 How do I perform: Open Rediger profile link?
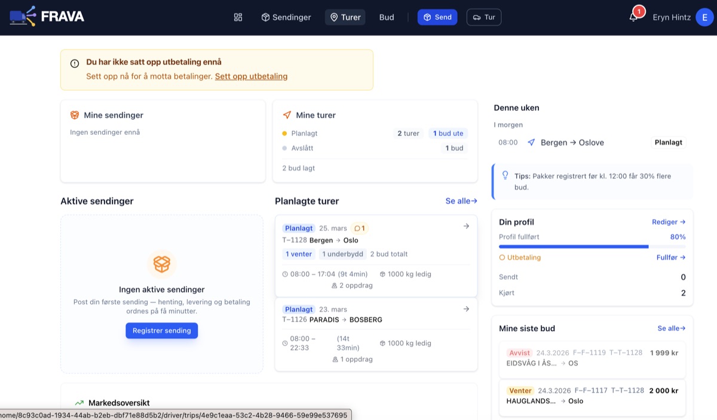pyautogui.click(x=668, y=222)
